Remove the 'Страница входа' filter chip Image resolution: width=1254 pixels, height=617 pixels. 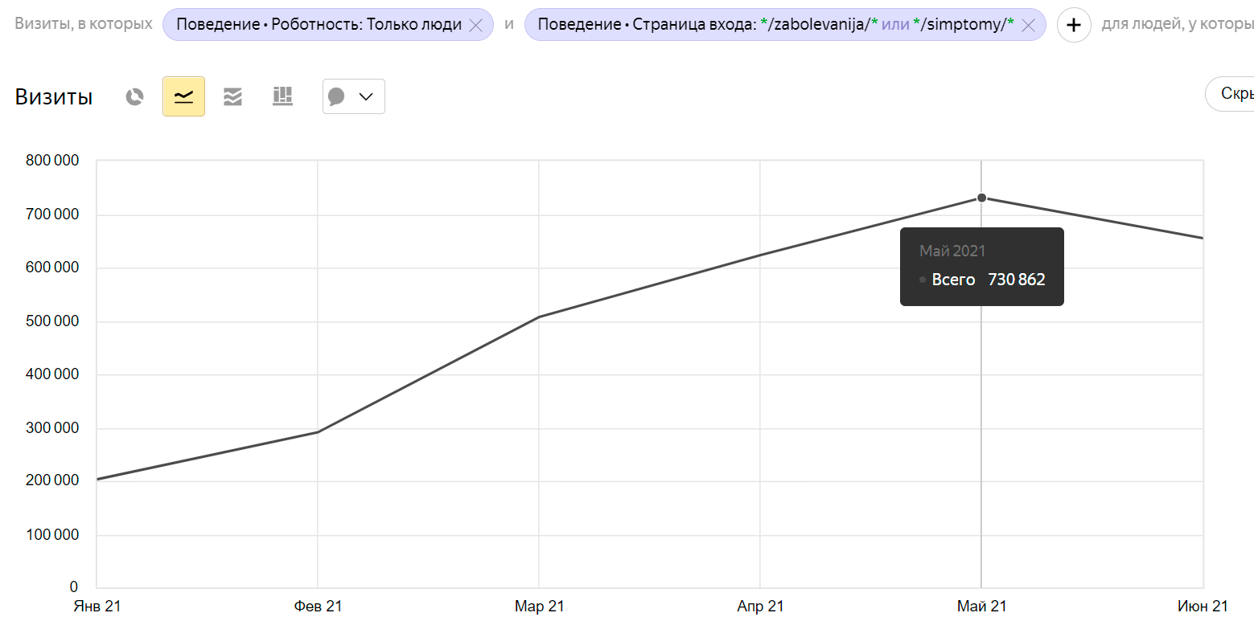click(x=1028, y=25)
